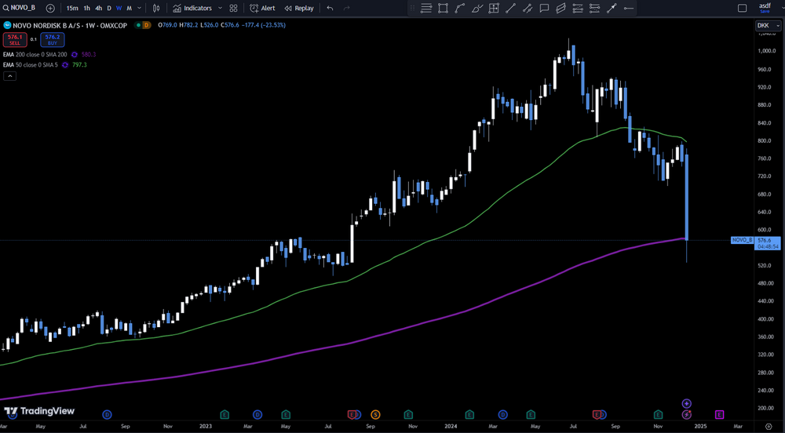The width and height of the screenshot is (785, 433).
Task: Select the rectangle drawing tool
Action: (x=443, y=8)
